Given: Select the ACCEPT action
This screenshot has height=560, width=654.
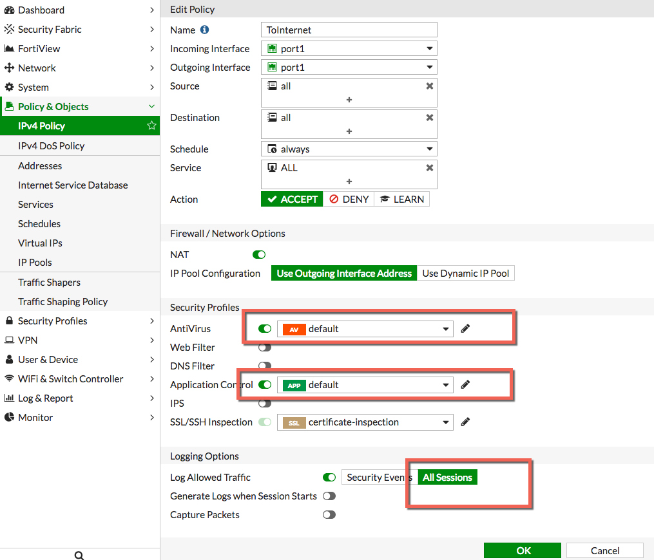Looking at the screenshot, I should coord(292,199).
